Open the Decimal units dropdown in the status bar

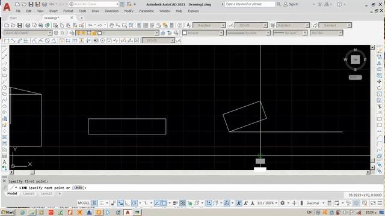point(324,203)
